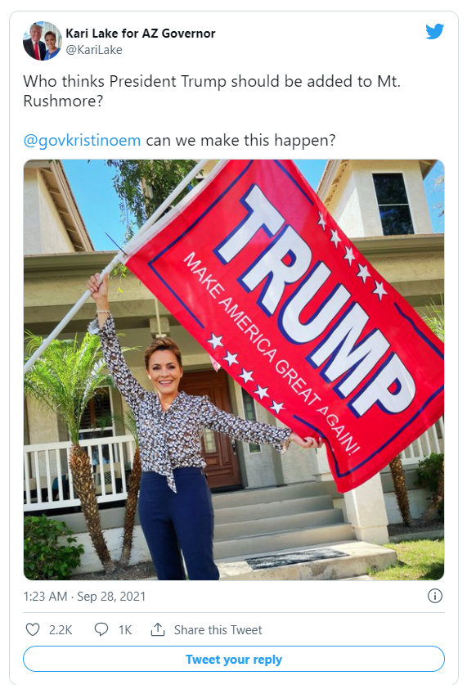
Task: Open the embedded Trump flag photo
Action: [234, 370]
